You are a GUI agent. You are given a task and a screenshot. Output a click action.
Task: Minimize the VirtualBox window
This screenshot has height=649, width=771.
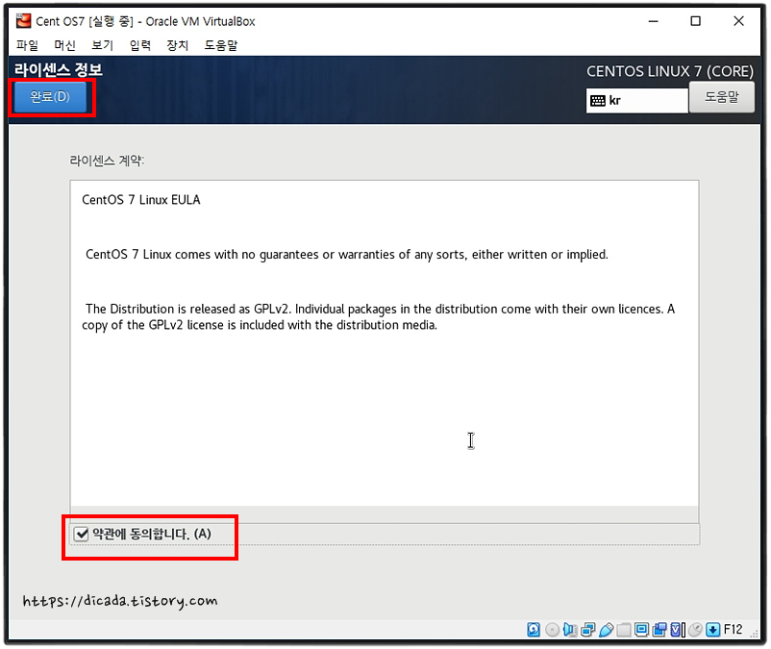[x=653, y=21]
